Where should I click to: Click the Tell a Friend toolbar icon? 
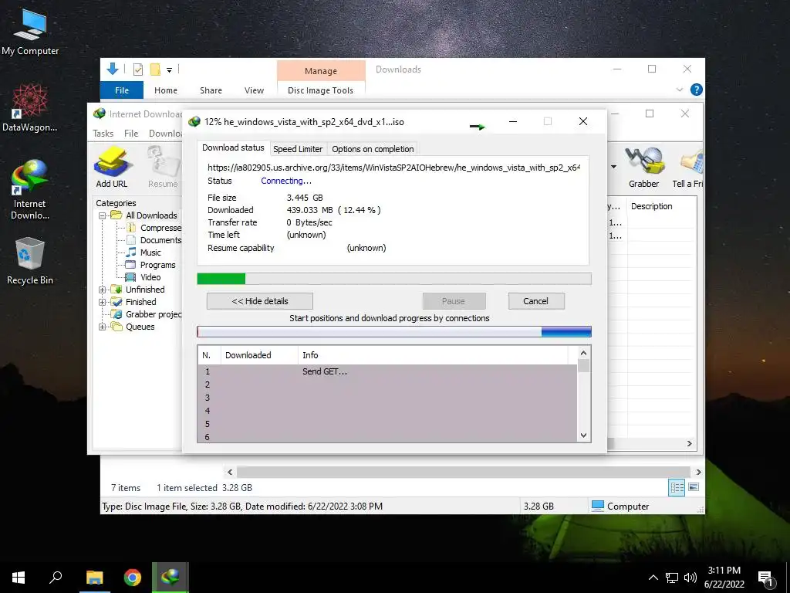tap(687, 167)
